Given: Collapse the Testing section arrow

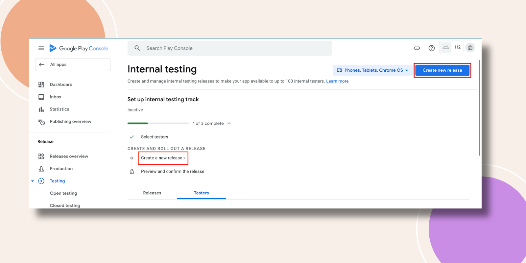Looking at the screenshot, I should (x=33, y=181).
